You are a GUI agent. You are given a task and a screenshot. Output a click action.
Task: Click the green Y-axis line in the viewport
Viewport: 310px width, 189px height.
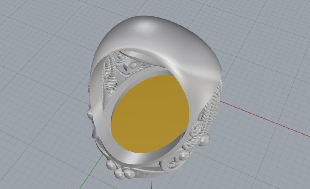click(91, 171)
